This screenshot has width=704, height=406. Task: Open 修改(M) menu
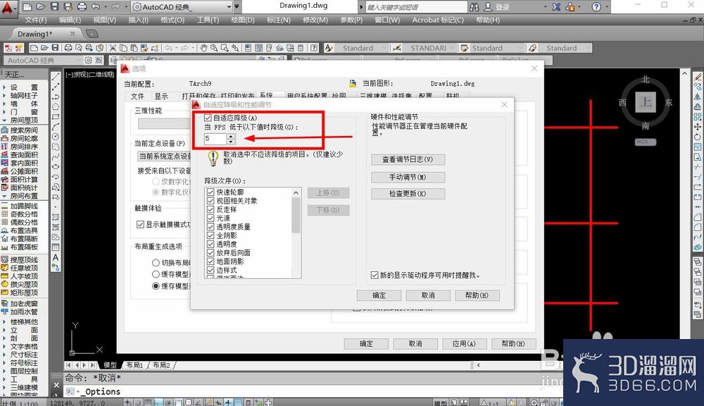point(315,20)
